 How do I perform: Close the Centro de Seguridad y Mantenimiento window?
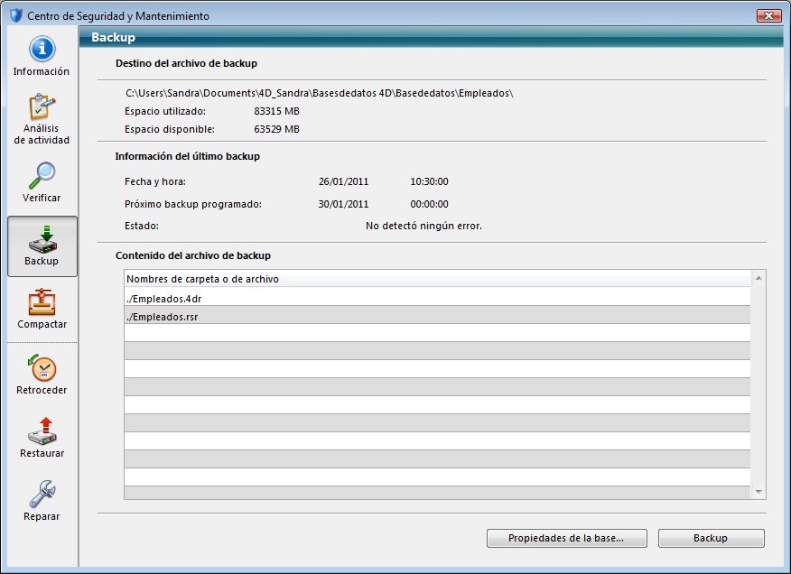coord(769,15)
